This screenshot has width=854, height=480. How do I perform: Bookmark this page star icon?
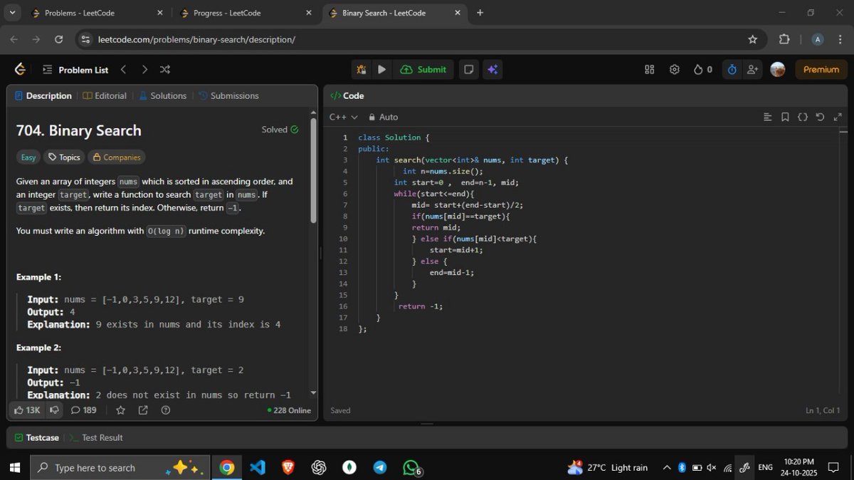click(752, 39)
